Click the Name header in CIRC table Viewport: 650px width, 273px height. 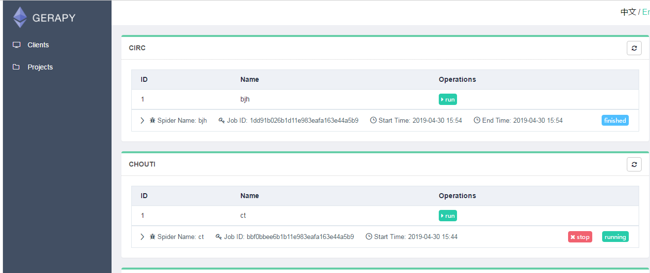pyautogui.click(x=250, y=79)
